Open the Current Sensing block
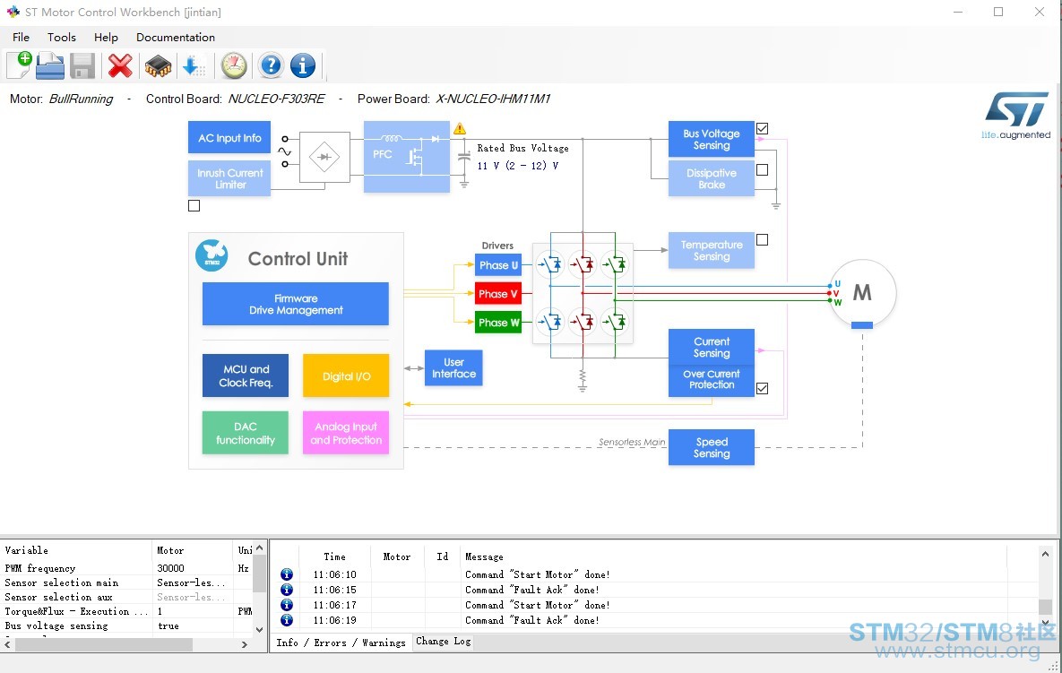This screenshot has width=1062, height=673. [x=712, y=348]
